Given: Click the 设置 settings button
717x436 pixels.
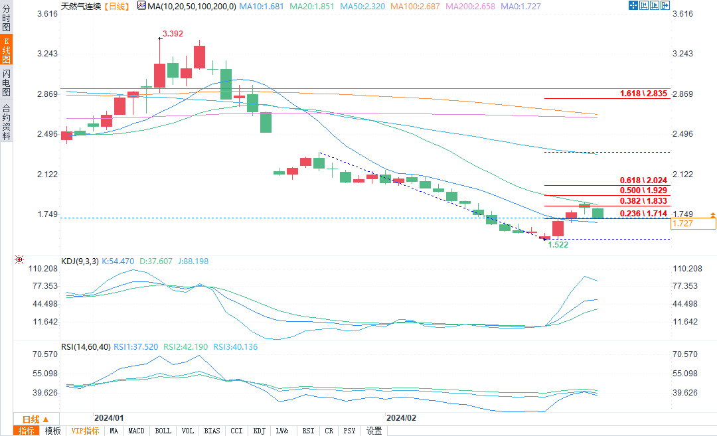Looking at the screenshot, I should [374, 431].
